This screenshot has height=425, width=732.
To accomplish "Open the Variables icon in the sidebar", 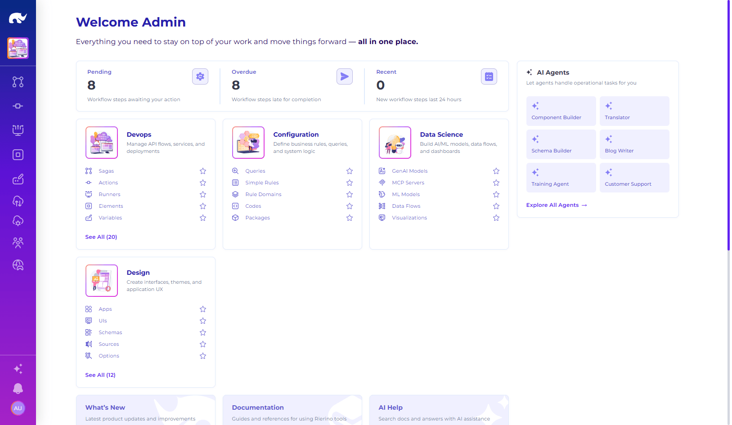I will pos(18,179).
